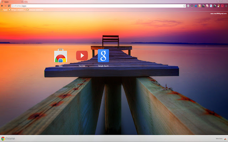Open a new tab
Image resolution: width=228 pixels, height=142 pixels.
click(26, 2)
